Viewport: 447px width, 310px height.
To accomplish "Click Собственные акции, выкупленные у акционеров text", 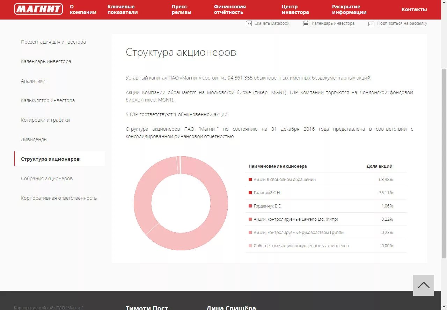I will coord(301,246).
